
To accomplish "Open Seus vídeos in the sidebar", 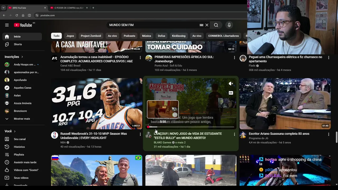I will 22,178.
